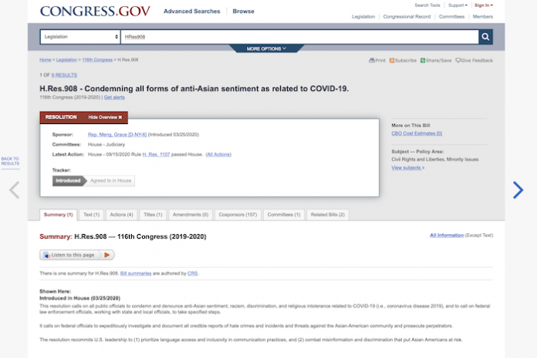Click the Legislation breadcrumb link
This screenshot has width=537, height=358.
click(x=66, y=60)
